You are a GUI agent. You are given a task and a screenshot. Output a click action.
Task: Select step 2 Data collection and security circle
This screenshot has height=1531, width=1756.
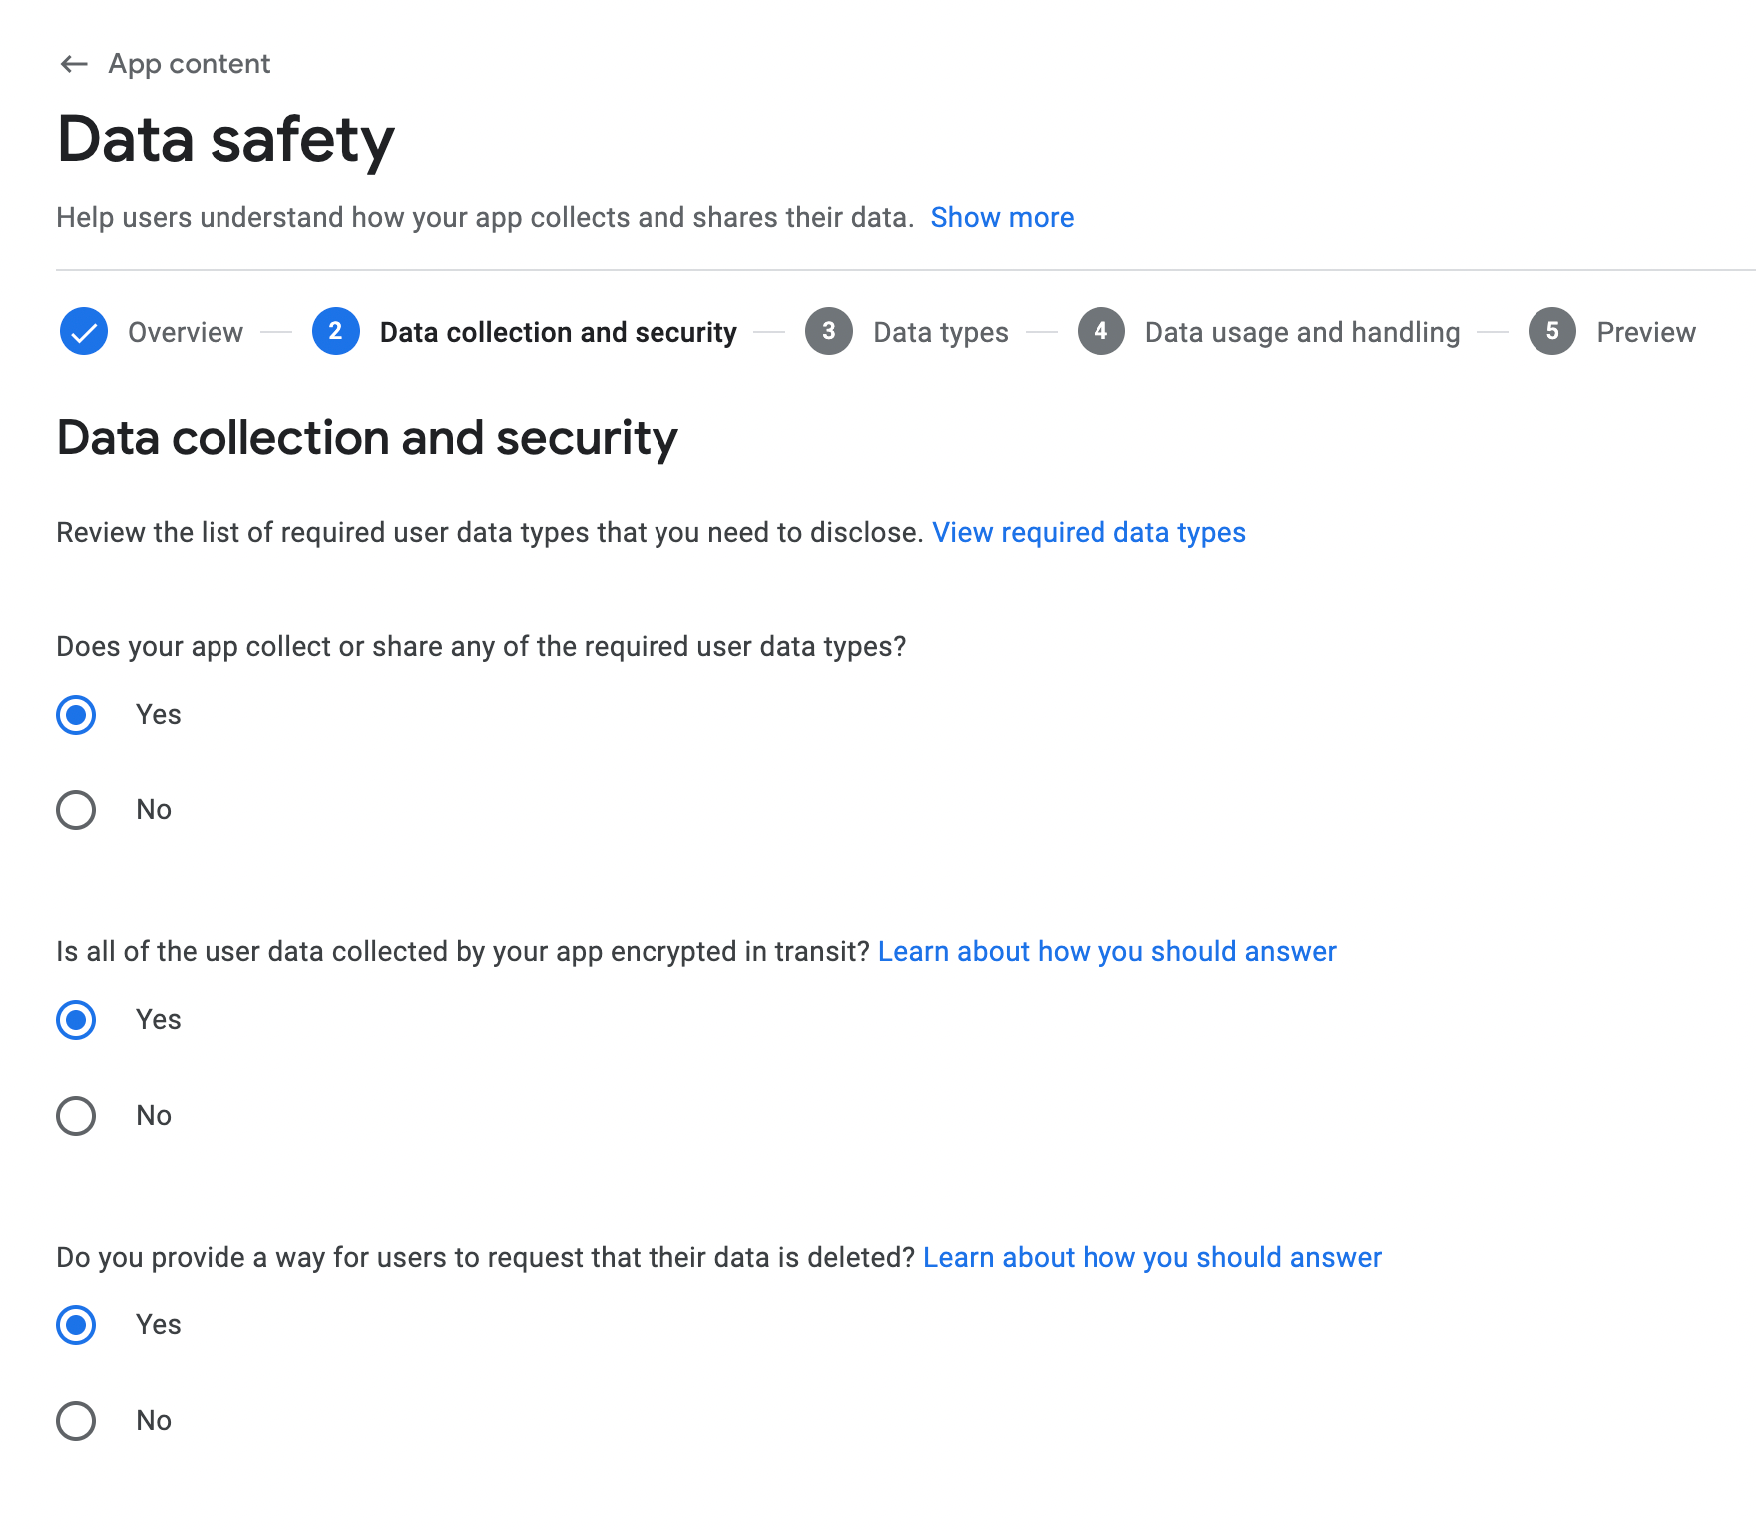pyautogui.click(x=335, y=332)
